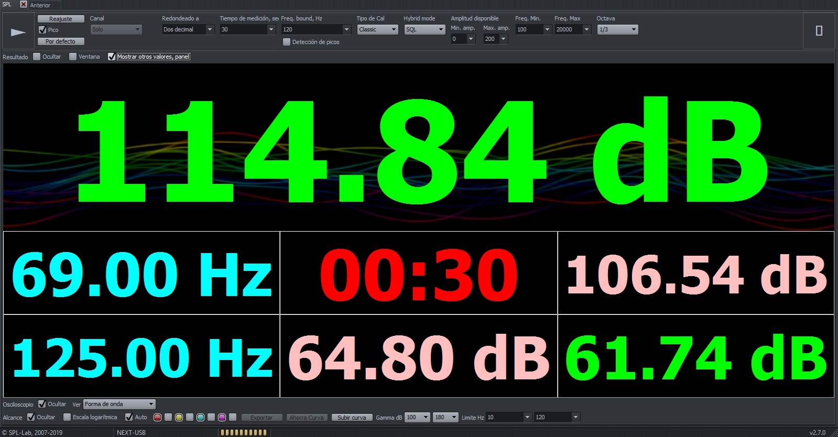Select the magenta curve slot
Viewport: 838px width, 437px height.
[222, 417]
